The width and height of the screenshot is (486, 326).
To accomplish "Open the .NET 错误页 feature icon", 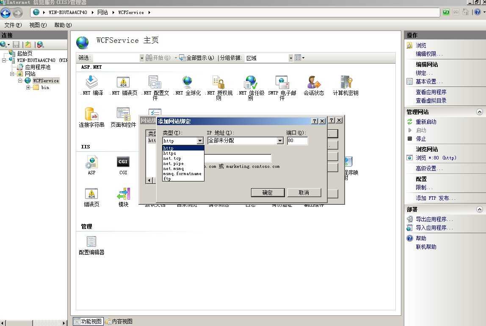I will (123, 86).
